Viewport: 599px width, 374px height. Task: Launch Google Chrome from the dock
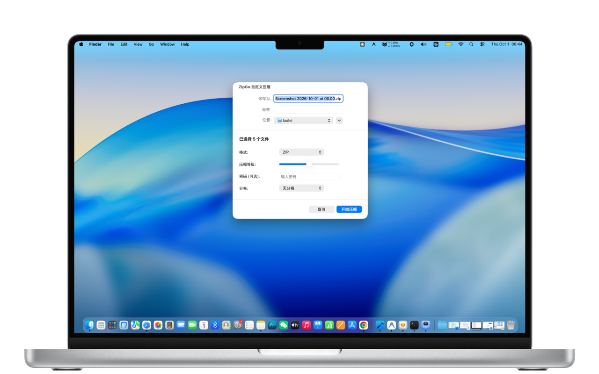tap(364, 325)
